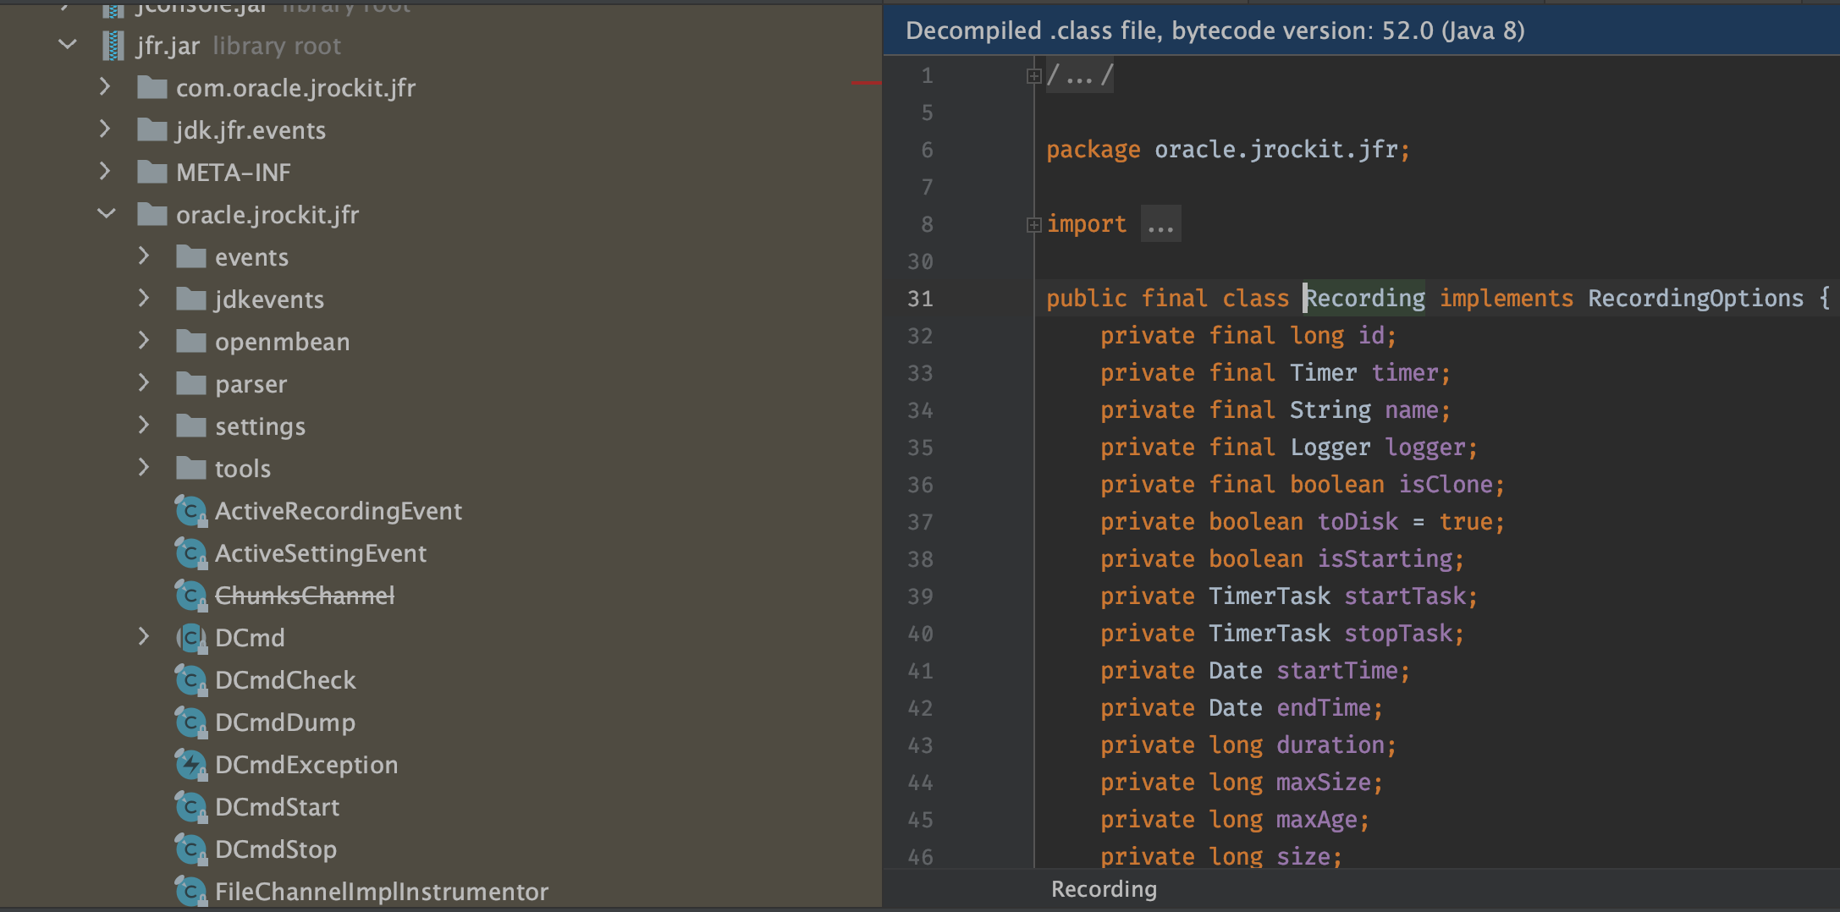The image size is (1840, 912).
Task: Click the ActiveRecordingEvent class icon
Action: point(191,511)
